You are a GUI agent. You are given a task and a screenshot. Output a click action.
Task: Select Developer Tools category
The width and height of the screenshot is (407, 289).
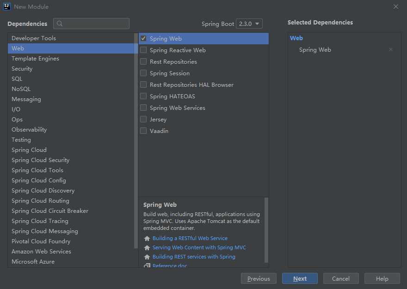coord(71,38)
